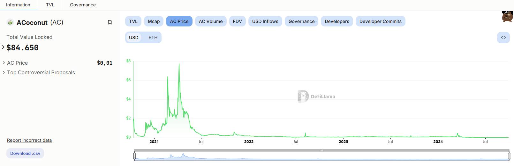
Task: Click the 2024 x-axis label
Action: click(x=438, y=141)
